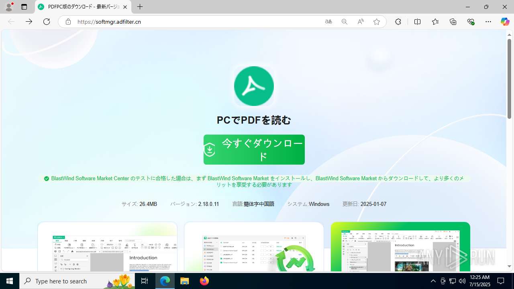Toggle split screen view
The width and height of the screenshot is (514, 289).
(x=417, y=22)
